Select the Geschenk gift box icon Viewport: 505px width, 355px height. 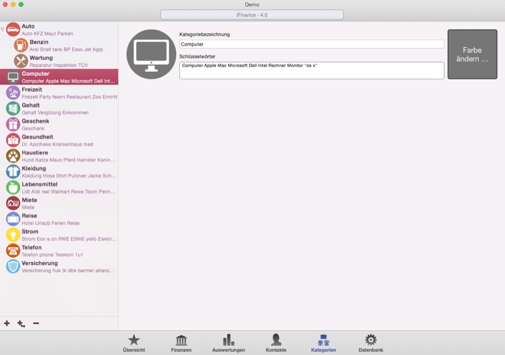(x=13, y=124)
